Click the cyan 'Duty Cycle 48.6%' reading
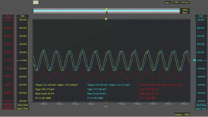 click(x=97, y=94)
